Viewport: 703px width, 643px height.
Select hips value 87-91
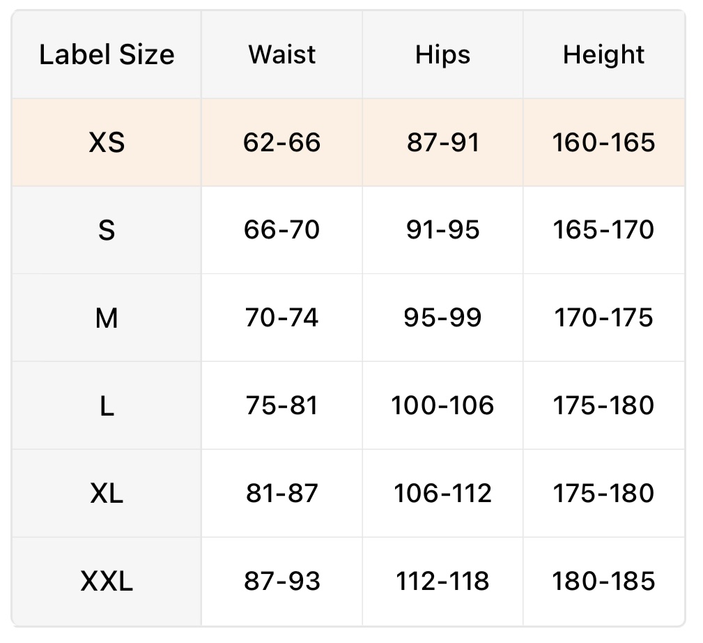tap(442, 143)
